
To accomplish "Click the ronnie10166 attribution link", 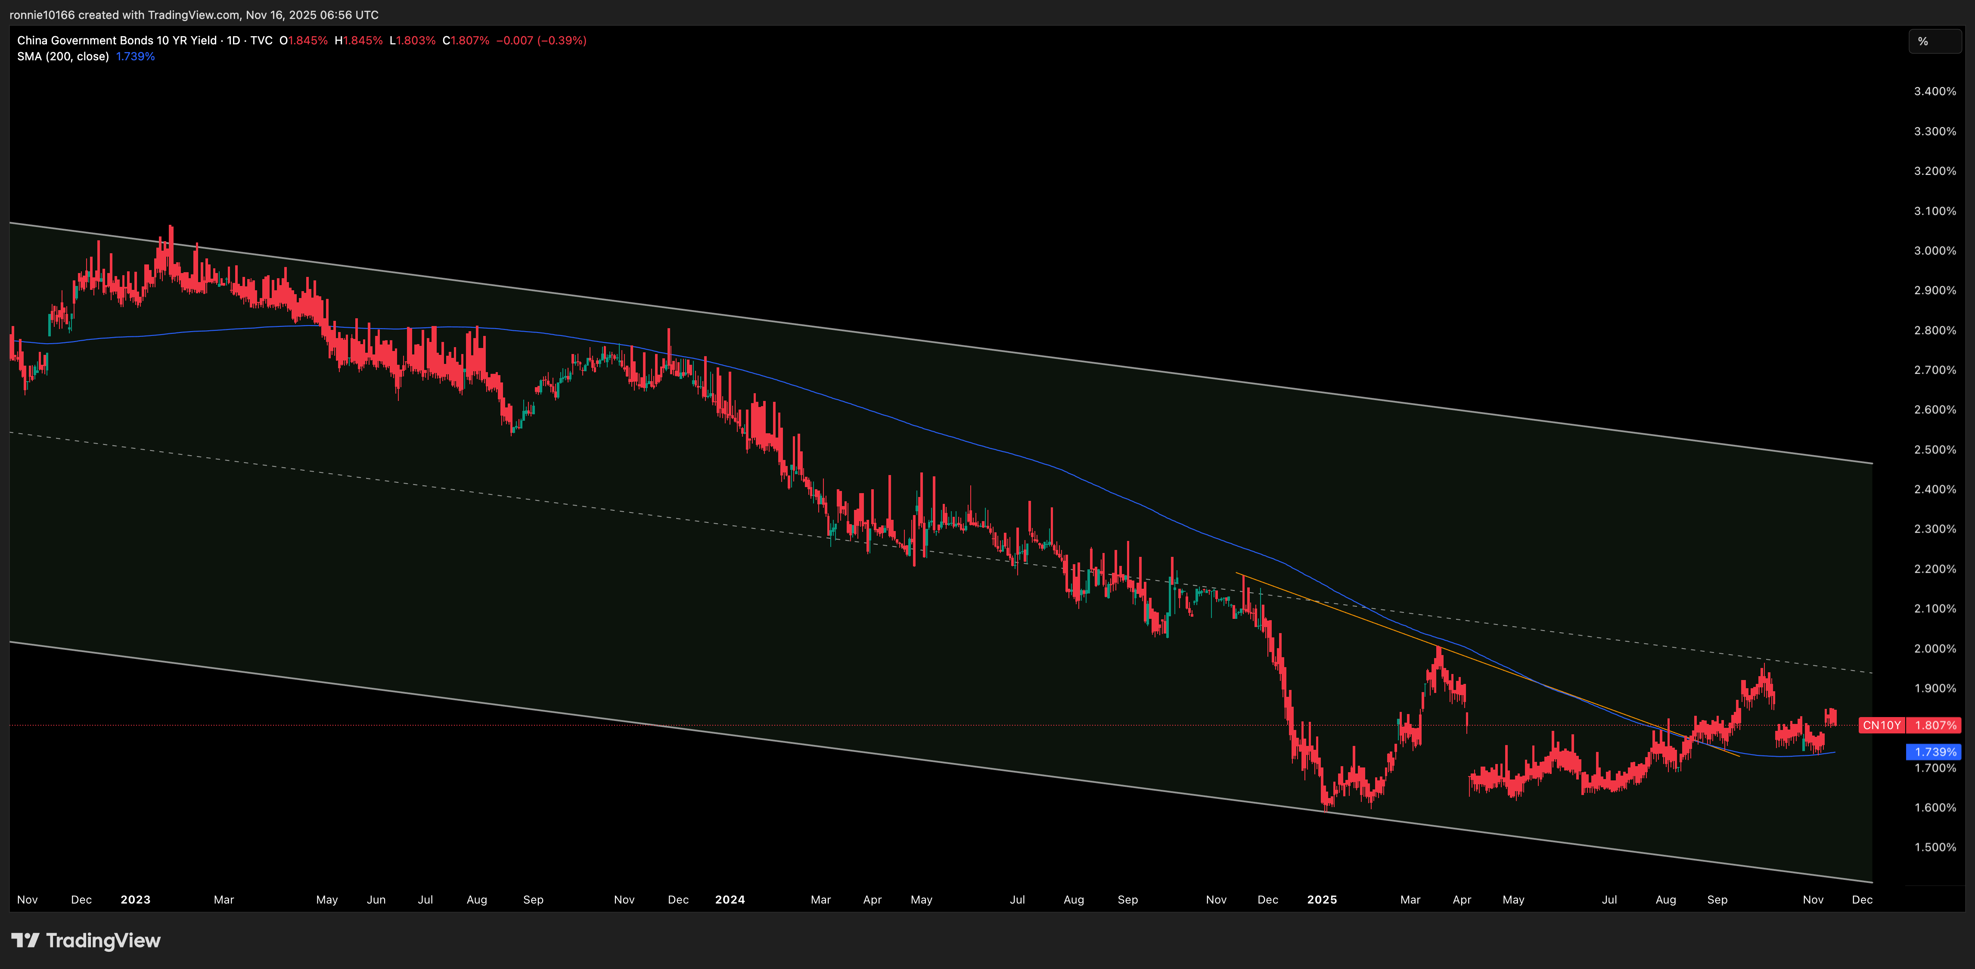I will tap(42, 14).
